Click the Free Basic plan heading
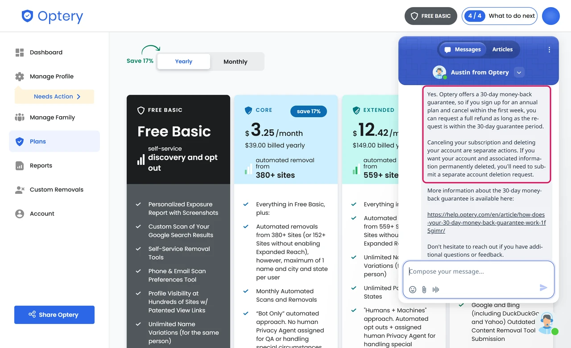The height and width of the screenshot is (348, 571). pyautogui.click(x=174, y=131)
